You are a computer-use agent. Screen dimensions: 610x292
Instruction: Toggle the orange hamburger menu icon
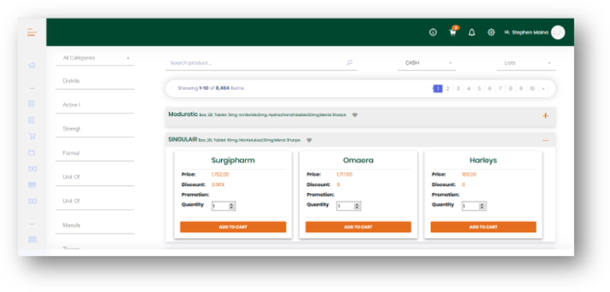point(32,32)
